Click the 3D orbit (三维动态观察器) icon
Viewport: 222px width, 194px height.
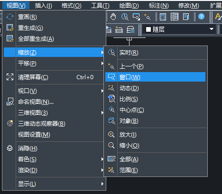pos(10,123)
